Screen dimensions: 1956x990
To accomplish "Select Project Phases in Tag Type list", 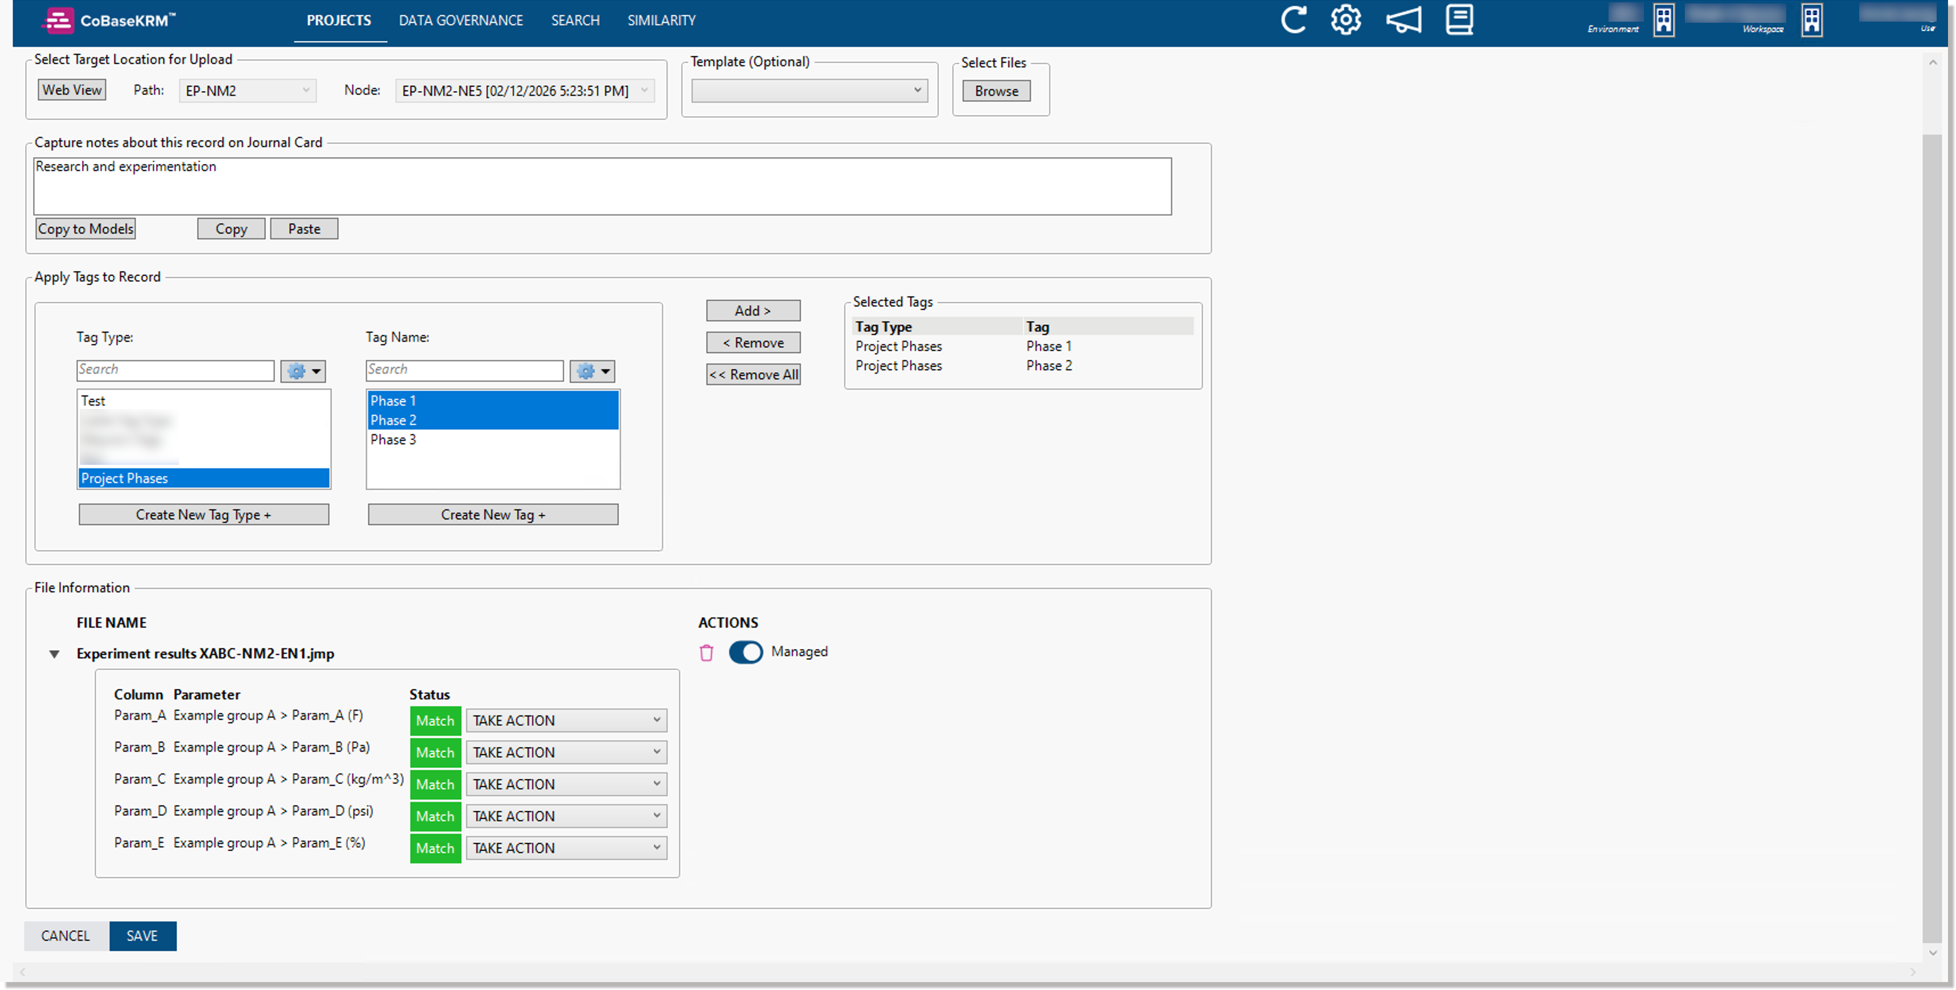I will click(x=203, y=477).
